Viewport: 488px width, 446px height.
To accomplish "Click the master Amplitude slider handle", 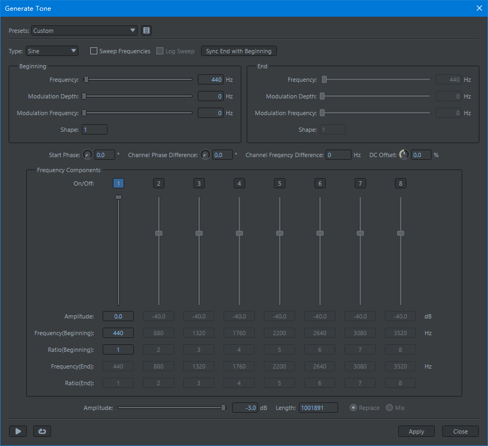I will [x=224, y=408].
